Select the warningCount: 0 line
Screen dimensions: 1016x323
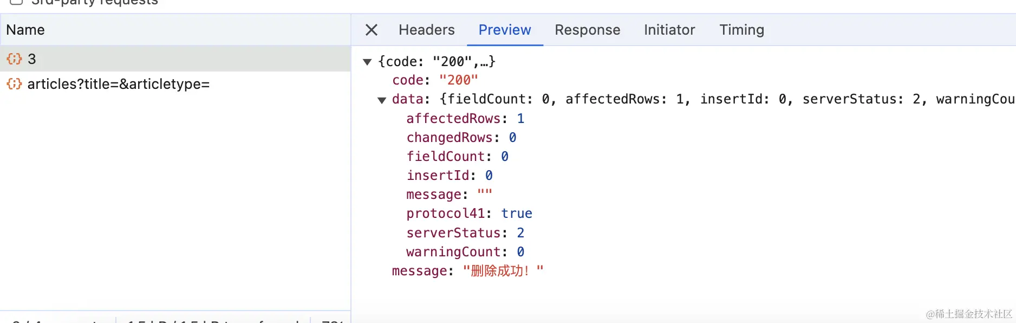coord(465,252)
